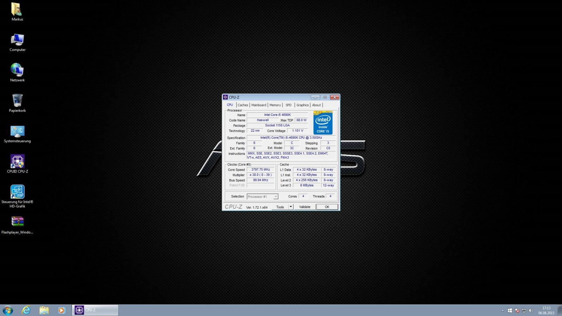The image size is (562, 316).
Task: Select the Systemsteuerung desktop icon
Action: [x=17, y=134]
